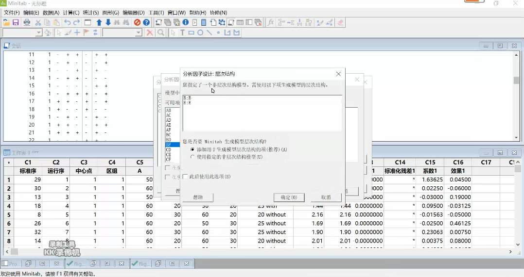
Task: Click the blue crosshair plus tool
Action: point(77,33)
